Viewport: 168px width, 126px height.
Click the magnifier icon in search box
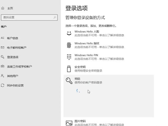pos(55,17)
